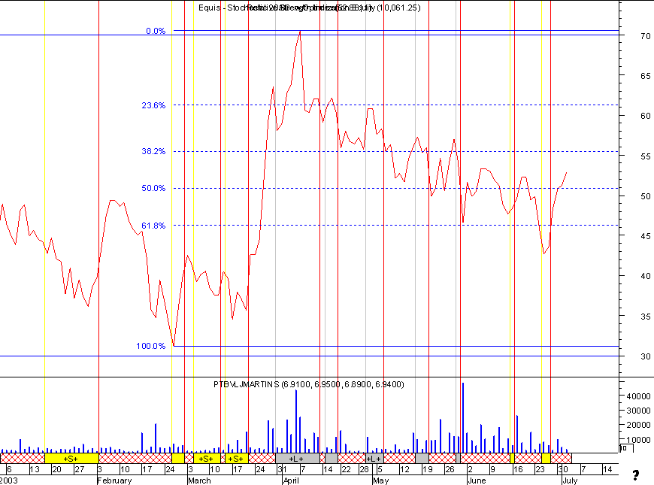Click the 38.2% retracement label

pos(153,151)
